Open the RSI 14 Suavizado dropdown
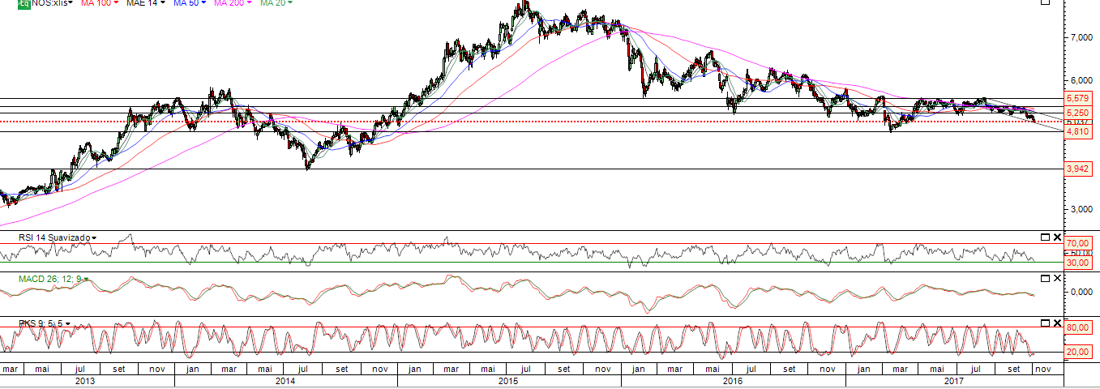The image size is (1100, 389). pos(95,237)
